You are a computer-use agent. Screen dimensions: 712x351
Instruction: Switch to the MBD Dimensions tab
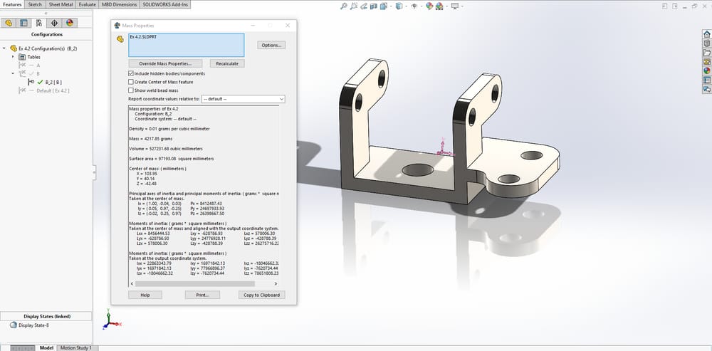120,4
